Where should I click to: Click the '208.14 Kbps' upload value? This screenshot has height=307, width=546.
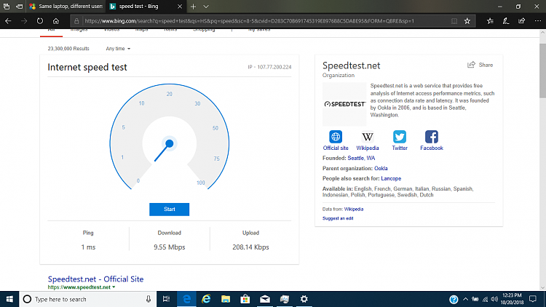tap(250, 247)
